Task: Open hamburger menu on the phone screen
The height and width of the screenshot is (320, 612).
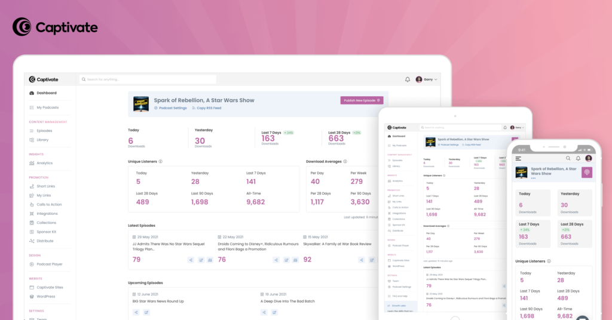Action: click(x=518, y=158)
